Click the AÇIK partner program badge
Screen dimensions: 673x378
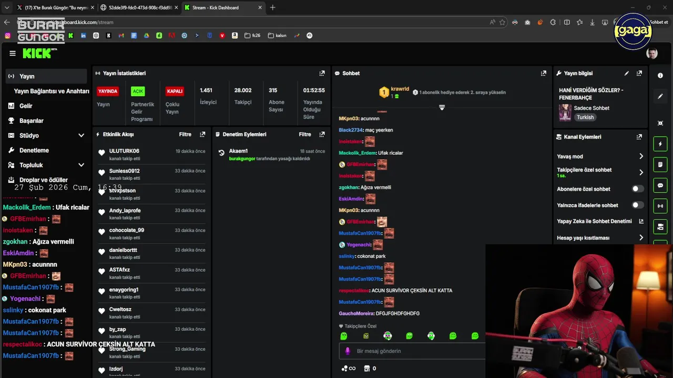138,91
